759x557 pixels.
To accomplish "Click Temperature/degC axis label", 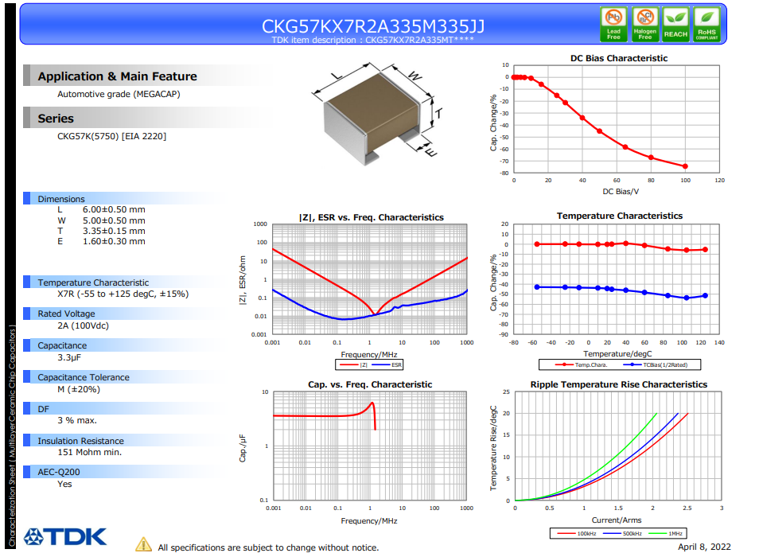I will pyautogui.click(x=617, y=354).
